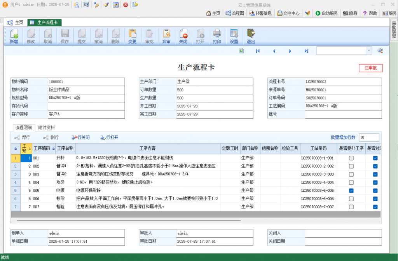Tick 是否委外工序 for the 攻牙 row
This screenshot has height=261, width=398.
coord(351,182)
